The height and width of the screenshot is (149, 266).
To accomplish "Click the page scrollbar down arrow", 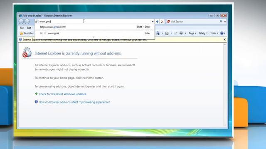I will pyautogui.click(x=225, y=125).
